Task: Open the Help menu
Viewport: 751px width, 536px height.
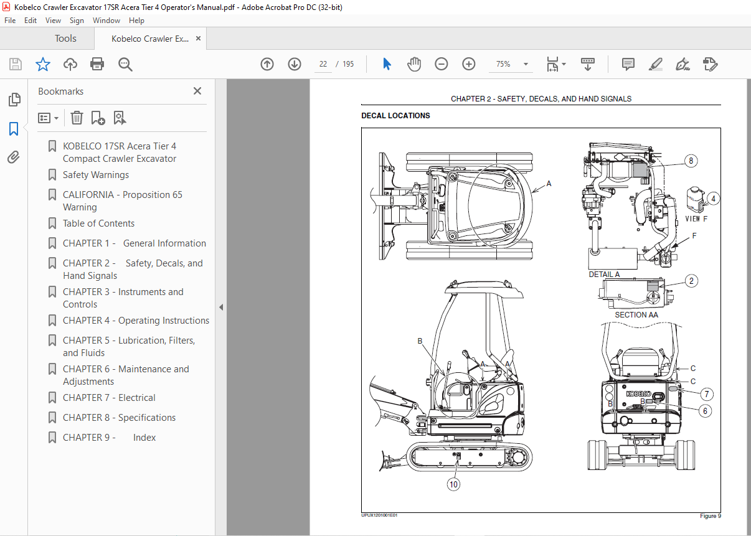Action: pos(136,21)
